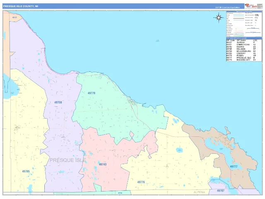
Task: Click the 'ZIP Code' column header
Action: coord(231,41)
